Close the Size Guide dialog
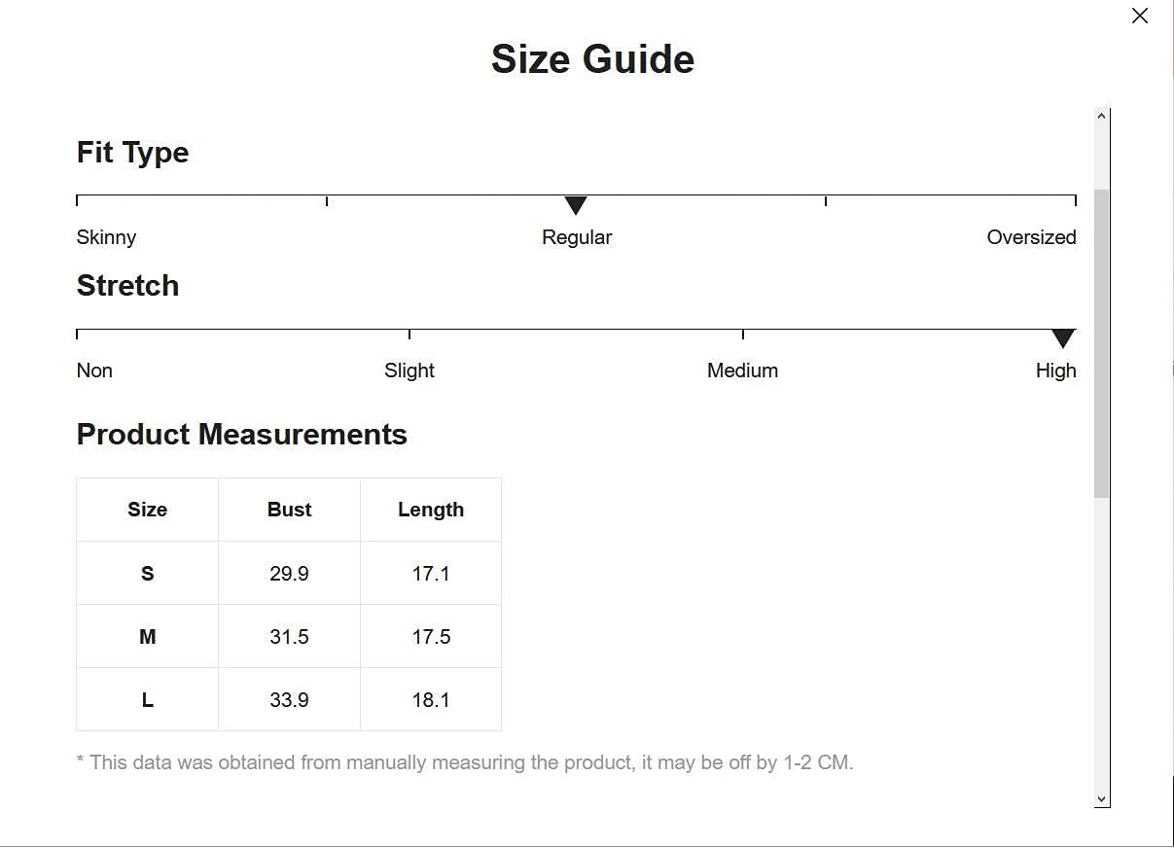The height and width of the screenshot is (848, 1174). click(x=1140, y=16)
